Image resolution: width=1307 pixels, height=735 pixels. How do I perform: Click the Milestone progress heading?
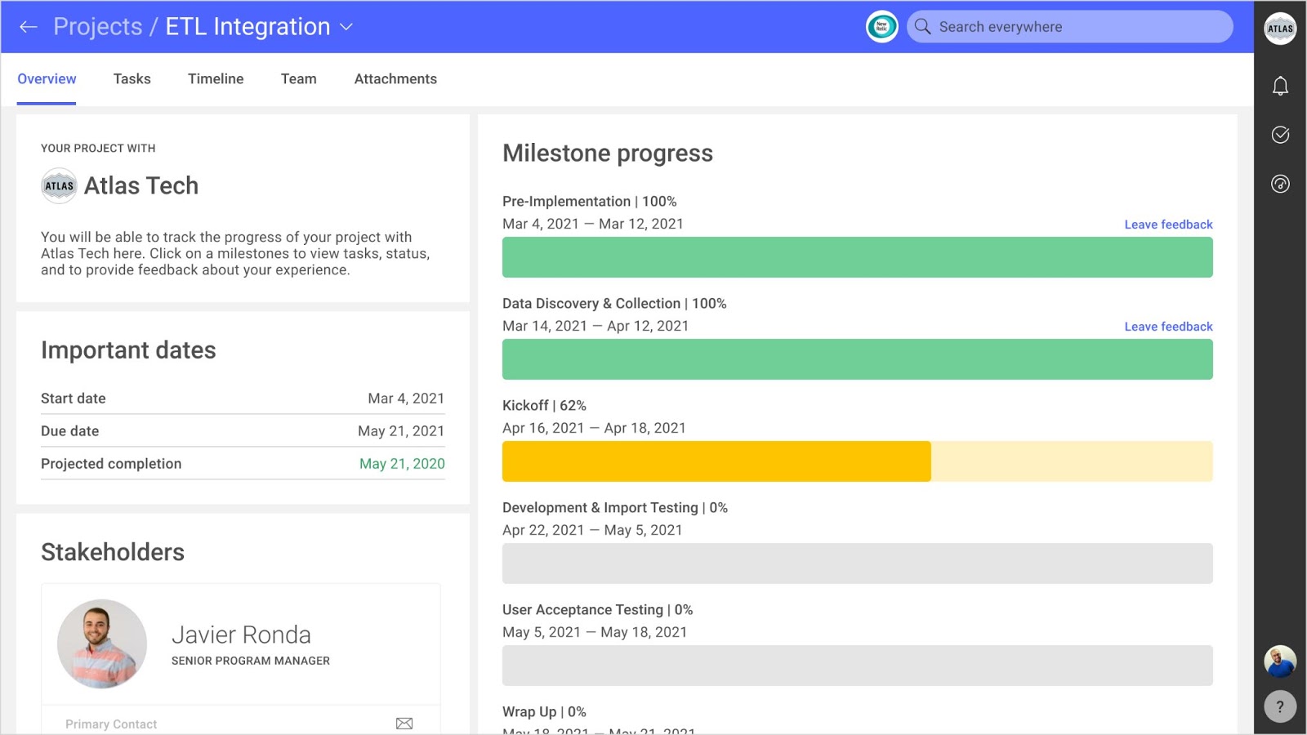[x=608, y=154]
